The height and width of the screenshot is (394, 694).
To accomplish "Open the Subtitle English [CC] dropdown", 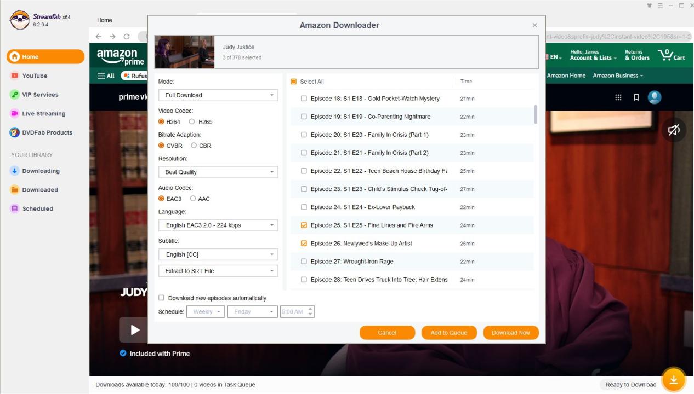I will pos(218,254).
